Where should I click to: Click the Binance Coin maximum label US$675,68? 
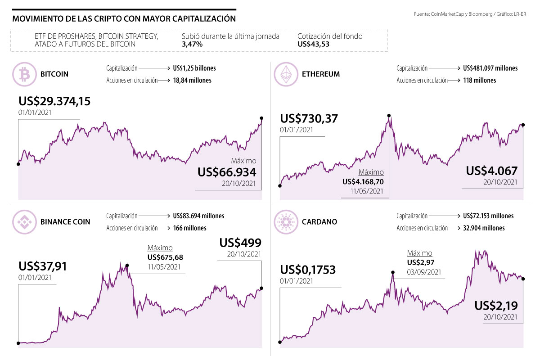tap(165, 257)
